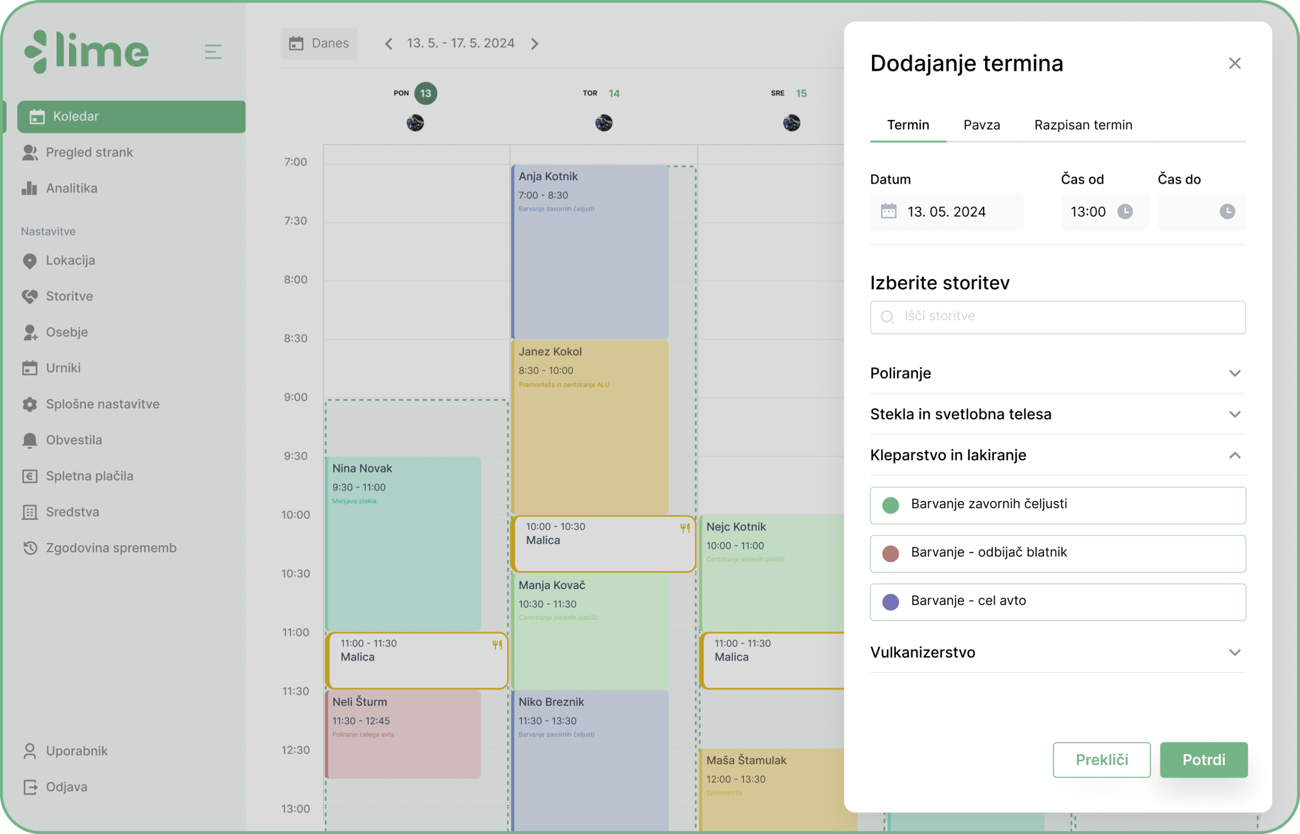Screen dimensions: 1300x834
Task: Click staff avatar under Wednesday 15
Action: click(x=792, y=123)
